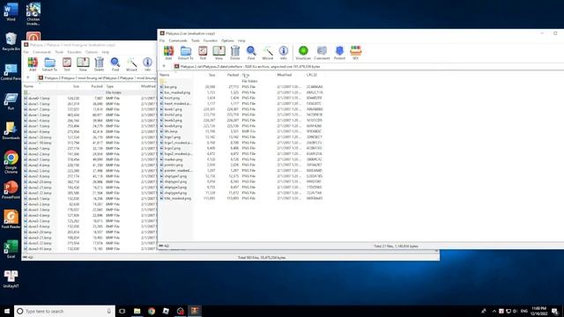The height and width of the screenshot is (317, 564).
Task: Click Extract To in the front WinRAR toolbar
Action: point(186,53)
